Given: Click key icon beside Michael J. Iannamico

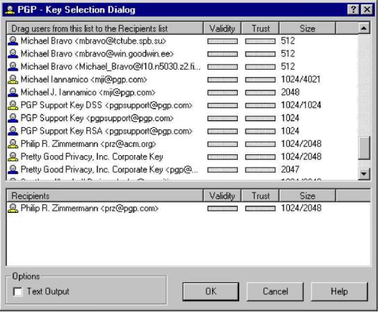Looking at the screenshot, I should [x=13, y=93].
